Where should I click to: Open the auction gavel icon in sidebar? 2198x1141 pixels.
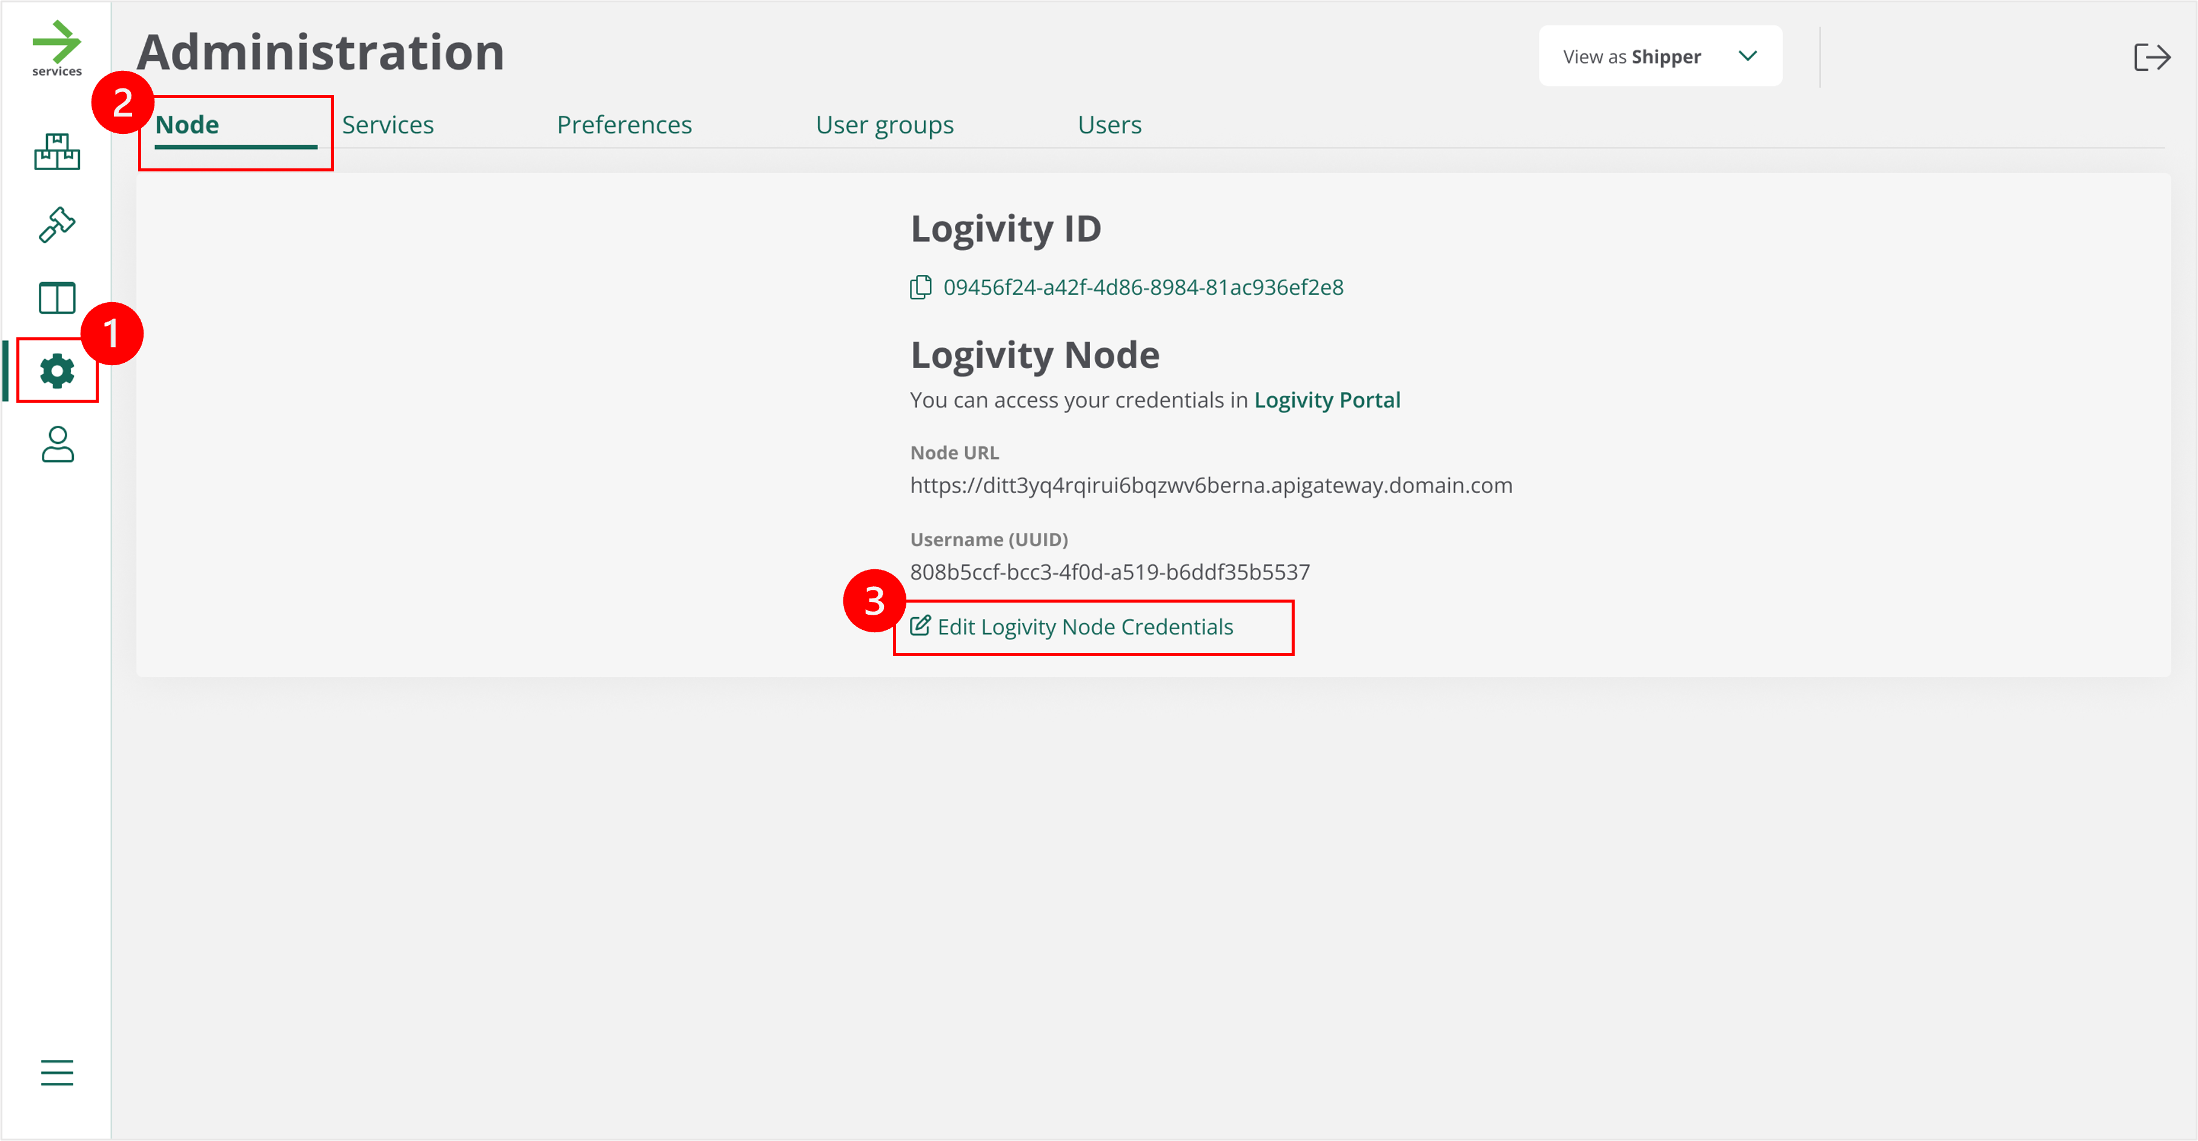tap(57, 225)
